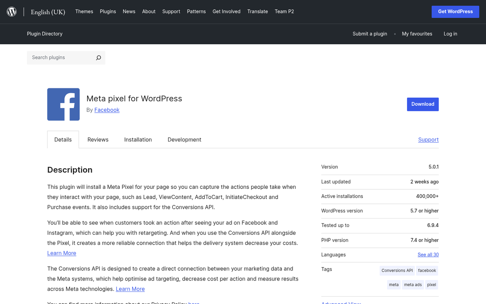The width and height of the screenshot is (486, 304).
Task: Follow the Support link beside tabs
Action: pos(428,139)
